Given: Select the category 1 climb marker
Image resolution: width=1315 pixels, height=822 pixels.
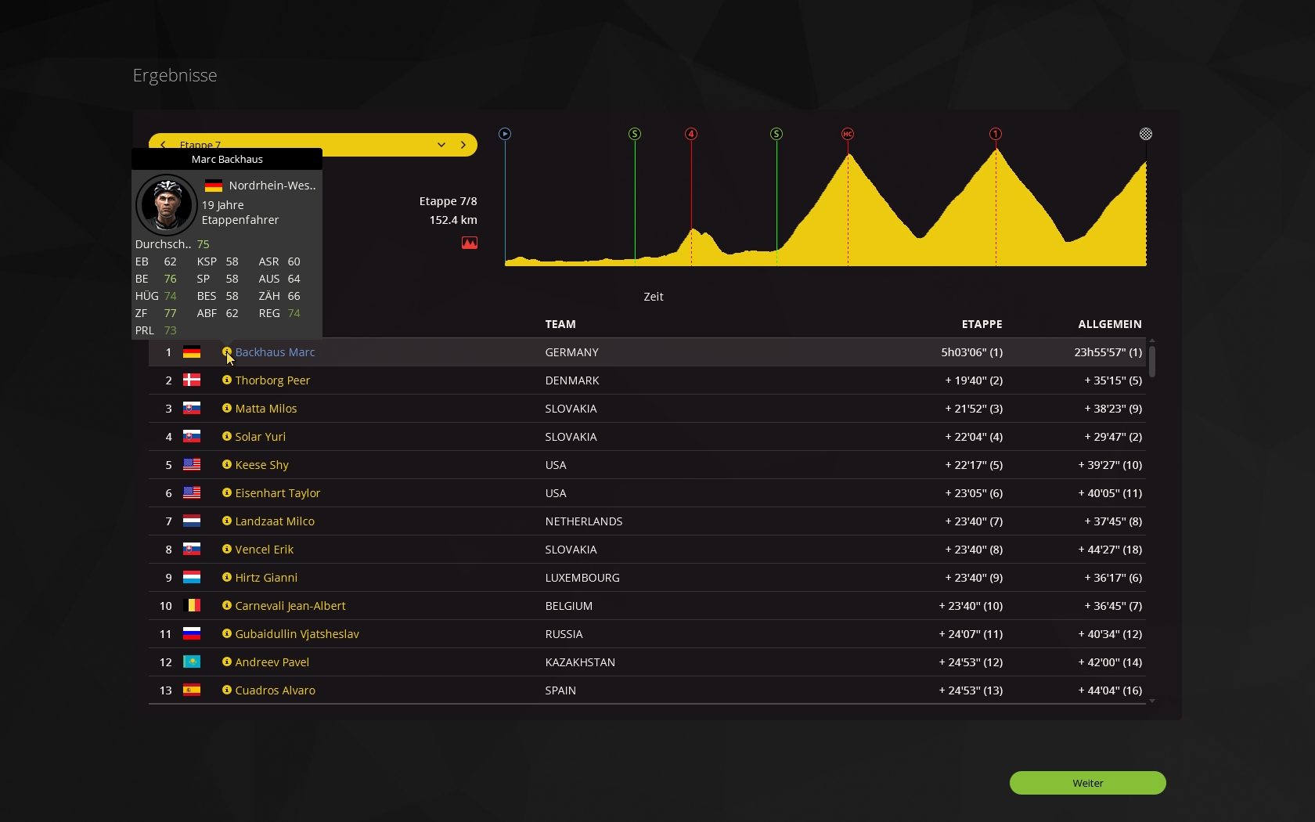Looking at the screenshot, I should [x=996, y=134].
